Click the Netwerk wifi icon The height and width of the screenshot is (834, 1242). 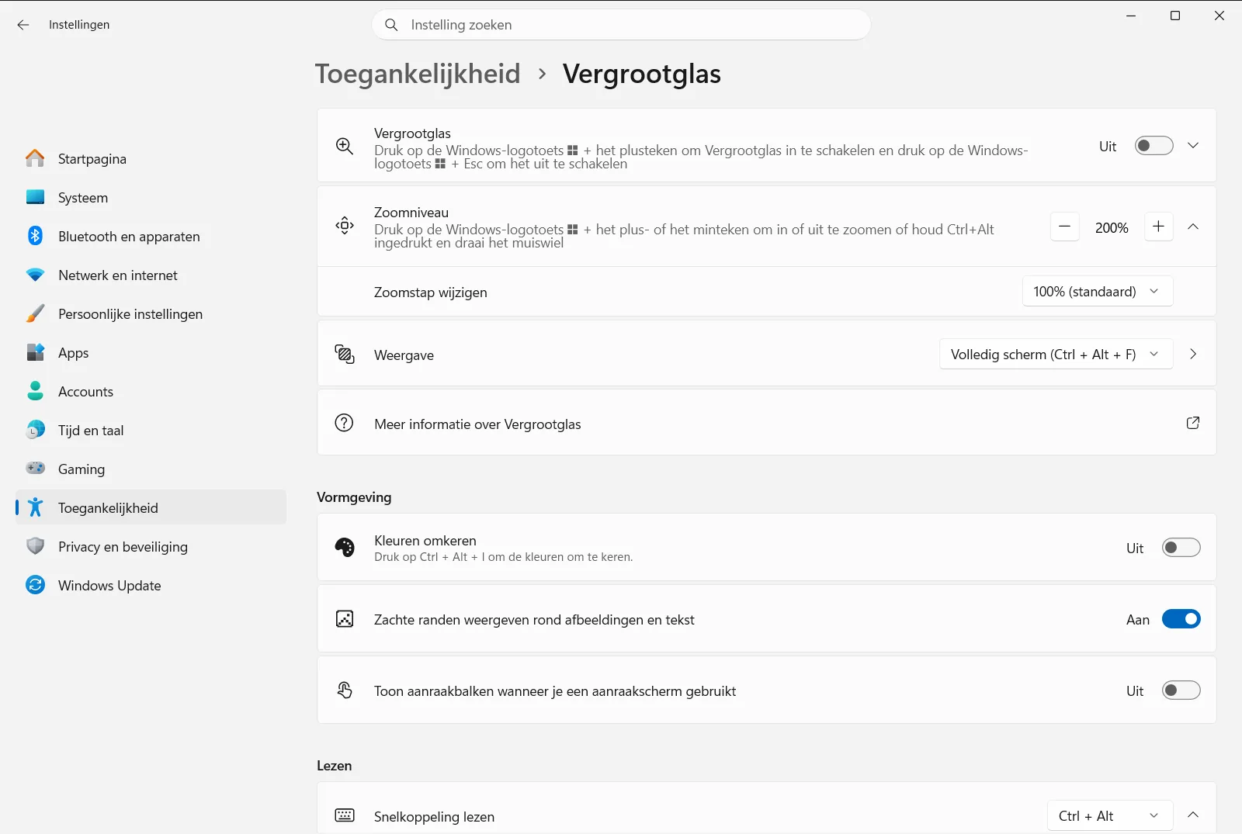(35, 275)
